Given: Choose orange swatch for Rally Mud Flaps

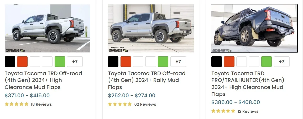Looking at the screenshot, I should pos(126,62).
